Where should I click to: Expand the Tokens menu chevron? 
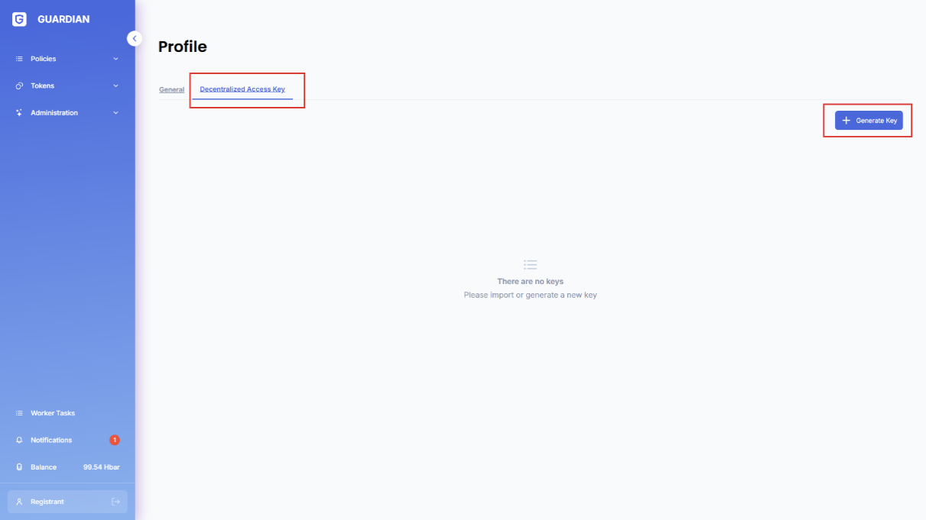115,86
